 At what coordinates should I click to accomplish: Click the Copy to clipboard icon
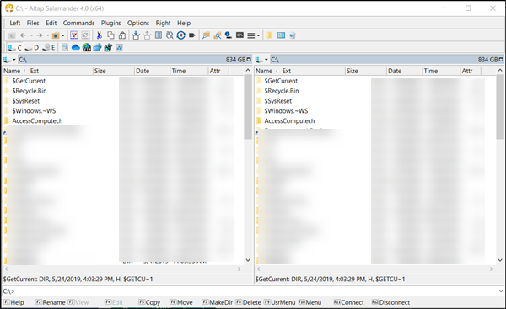(110, 35)
